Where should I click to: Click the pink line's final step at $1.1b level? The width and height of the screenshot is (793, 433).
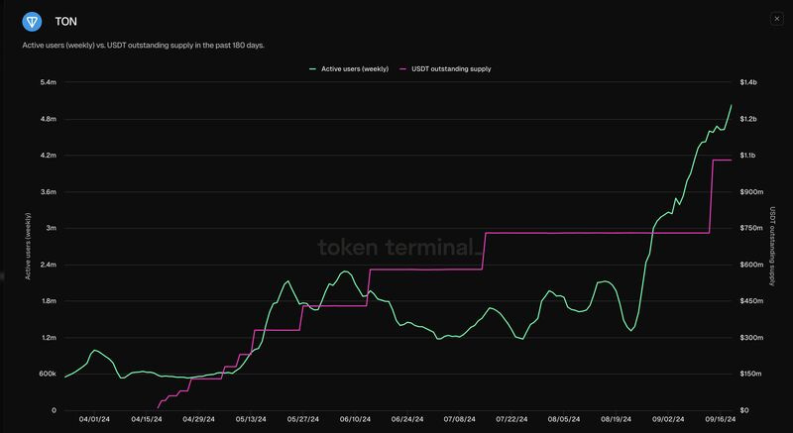(x=722, y=160)
